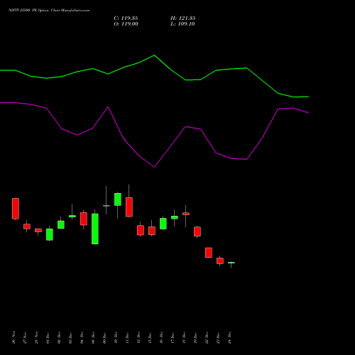Click the "01 Dec" date label

click(48, 337)
